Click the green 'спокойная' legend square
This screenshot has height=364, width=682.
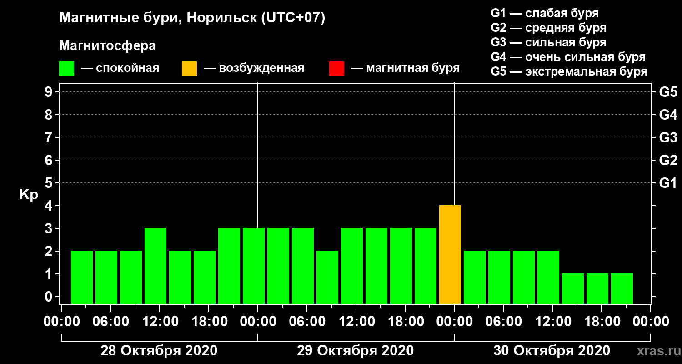(x=66, y=69)
